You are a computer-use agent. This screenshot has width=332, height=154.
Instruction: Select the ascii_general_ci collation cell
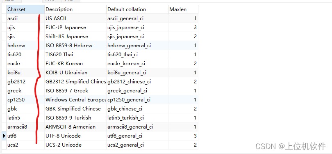pyautogui.click(x=137, y=18)
